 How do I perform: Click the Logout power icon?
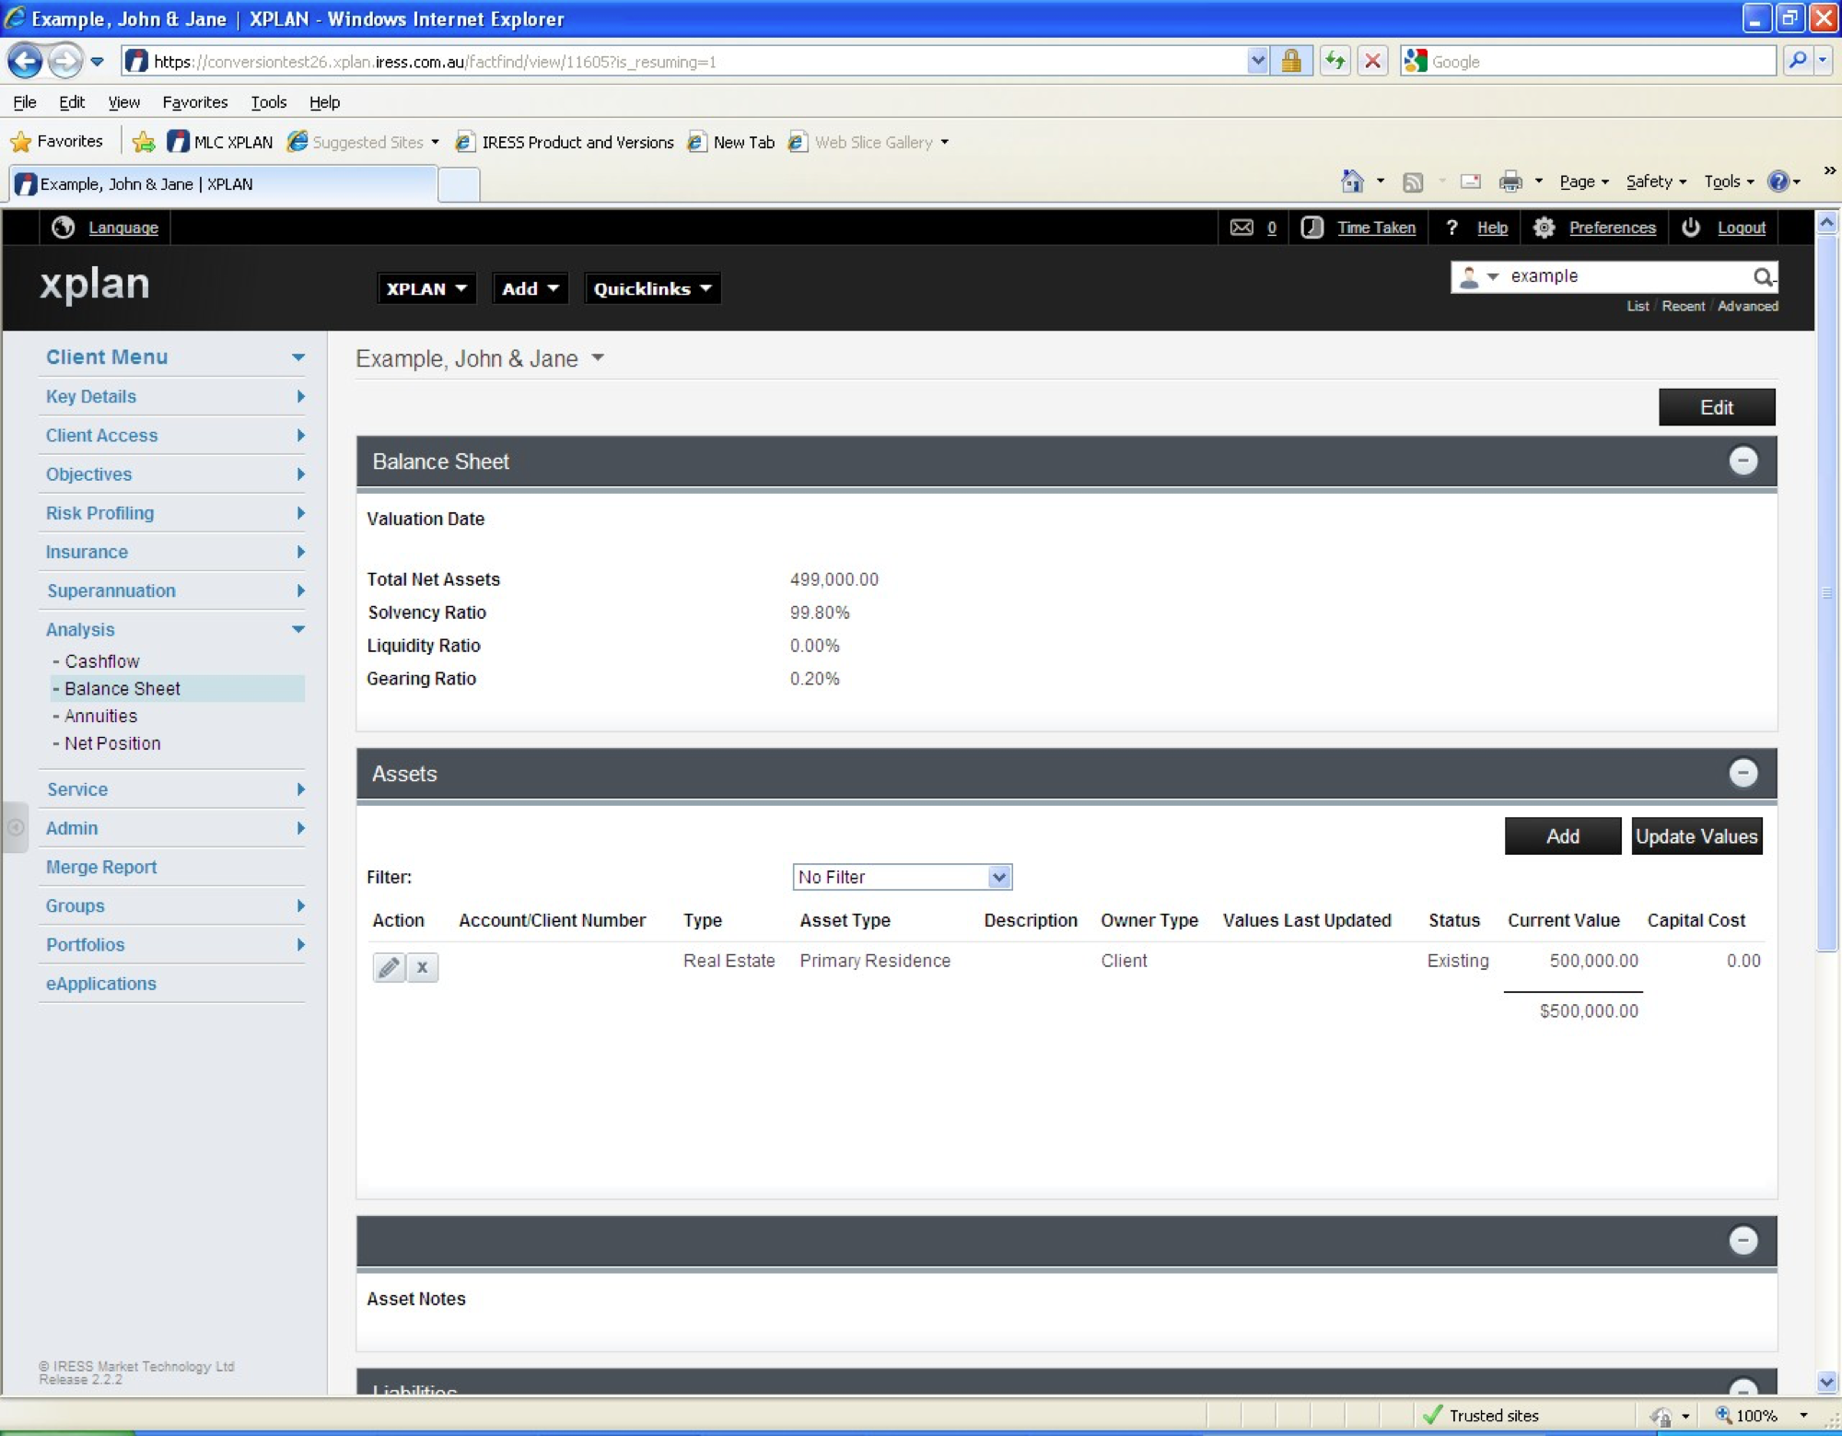tap(1691, 228)
